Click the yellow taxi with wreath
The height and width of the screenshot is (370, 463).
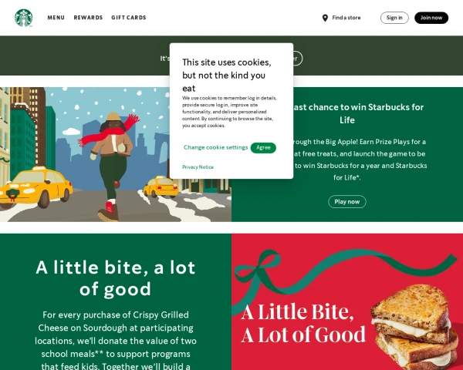(x=35, y=187)
